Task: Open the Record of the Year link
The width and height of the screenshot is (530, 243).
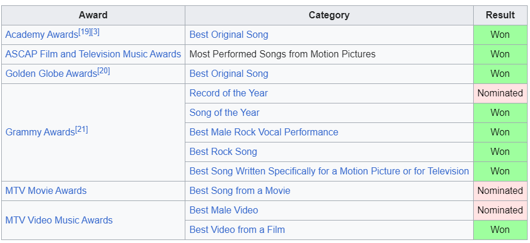Action: [229, 93]
